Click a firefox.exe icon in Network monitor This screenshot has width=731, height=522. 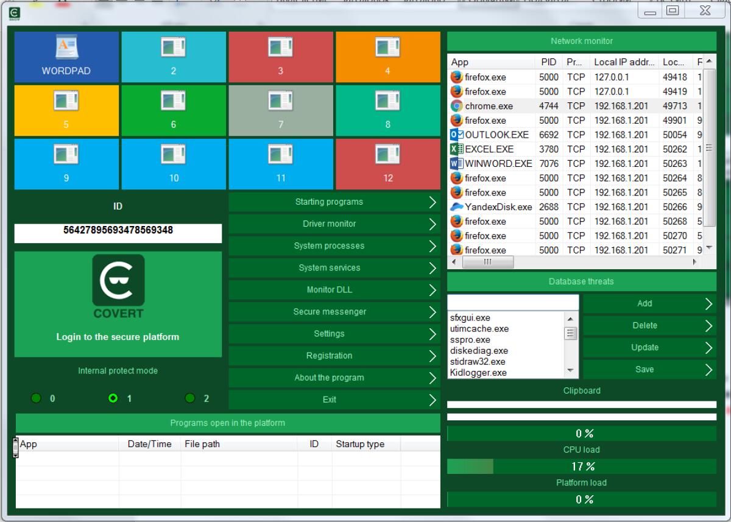pyautogui.click(x=456, y=77)
